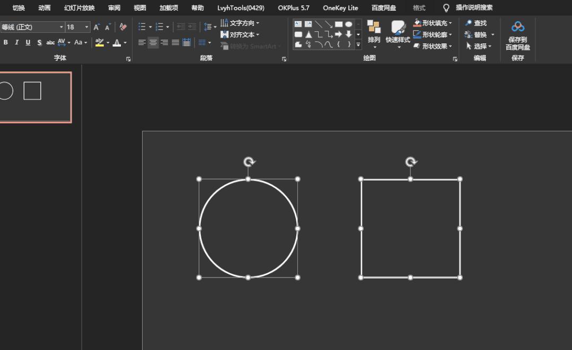The width and height of the screenshot is (572, 350).
Task: Click the yellow text highlight color button
Action: click(99, 43)
